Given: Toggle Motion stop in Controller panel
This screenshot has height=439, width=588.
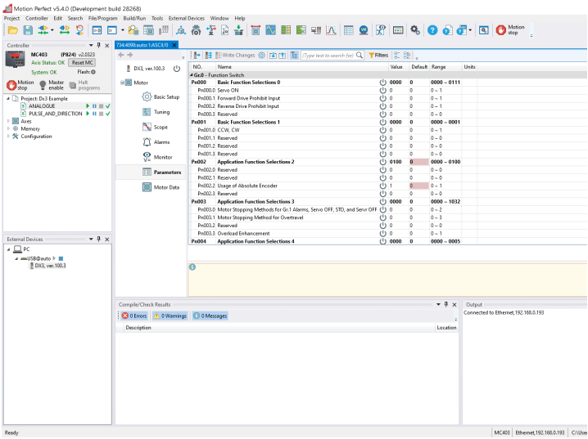Looking at the screenshot, I should 20,85.
